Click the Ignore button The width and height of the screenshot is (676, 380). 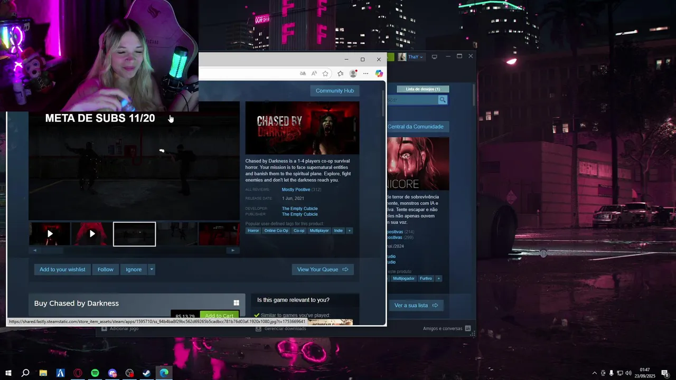134,269
